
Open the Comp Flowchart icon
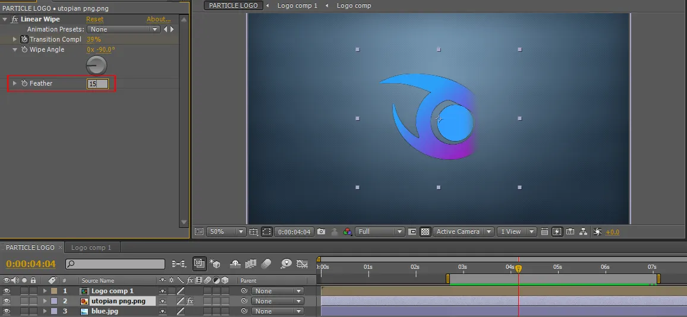pos(583,231)
